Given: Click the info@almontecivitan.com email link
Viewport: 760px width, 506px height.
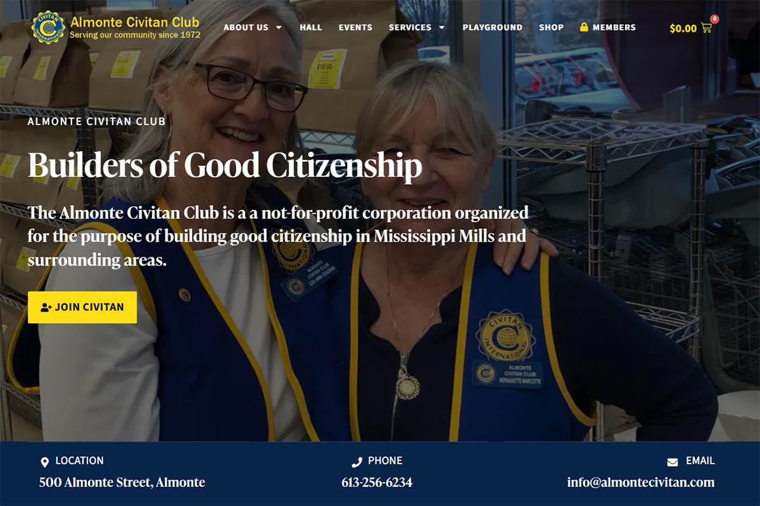Looking at the screenshot, I should point(641,482).
